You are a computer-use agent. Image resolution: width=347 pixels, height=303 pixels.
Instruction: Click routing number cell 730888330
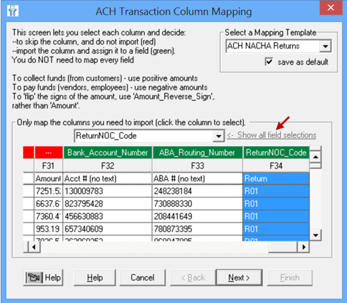point(197,204)
